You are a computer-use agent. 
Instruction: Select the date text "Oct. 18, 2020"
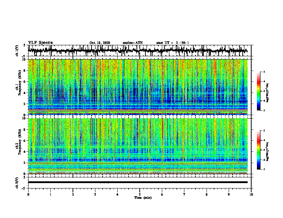pos(100,43)
